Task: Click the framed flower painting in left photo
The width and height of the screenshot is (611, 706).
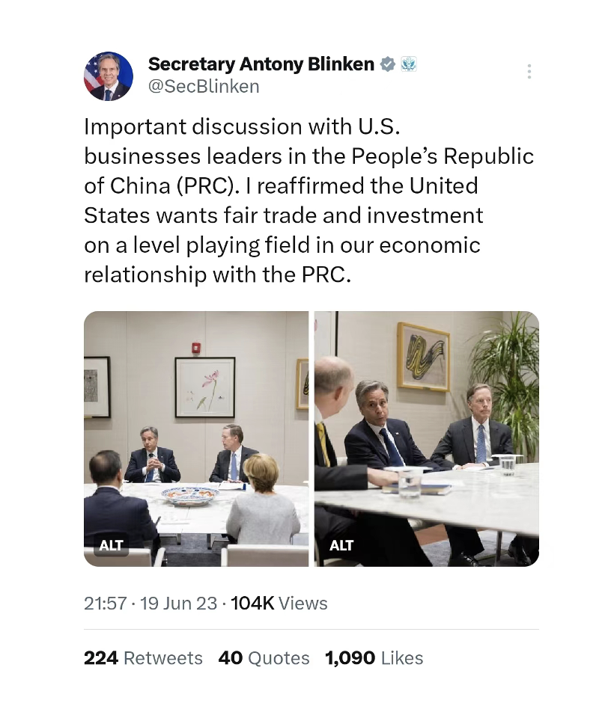Action: coord(204,386)
